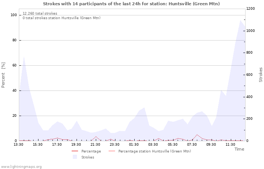Select the 01:30 time axis tick
The image size is (264, 169).
(x=134, y=145)
